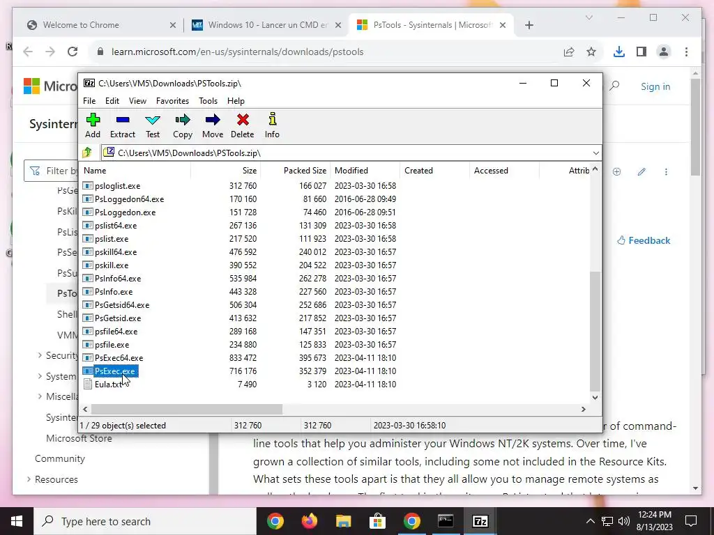The height and width of the screenshot is (535, 714).
Task: Click the vertical scrollbar thumb in 7-Zip
Action: 595,331
